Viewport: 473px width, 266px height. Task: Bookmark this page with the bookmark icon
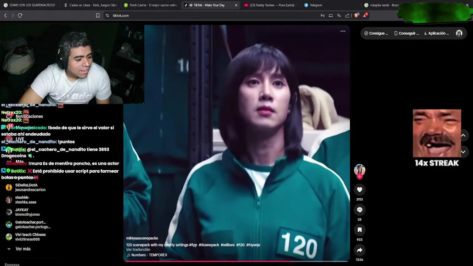pos(98,16)
